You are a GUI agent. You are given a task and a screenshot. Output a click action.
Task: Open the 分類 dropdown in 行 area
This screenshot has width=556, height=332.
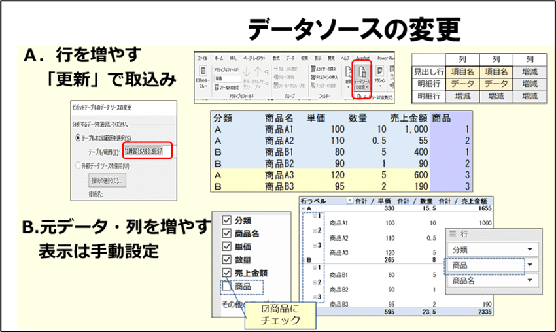pos(530,250)
